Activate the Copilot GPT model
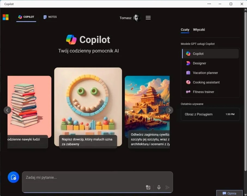The height and width of the screenshot is (196, 247). [210, 54]
